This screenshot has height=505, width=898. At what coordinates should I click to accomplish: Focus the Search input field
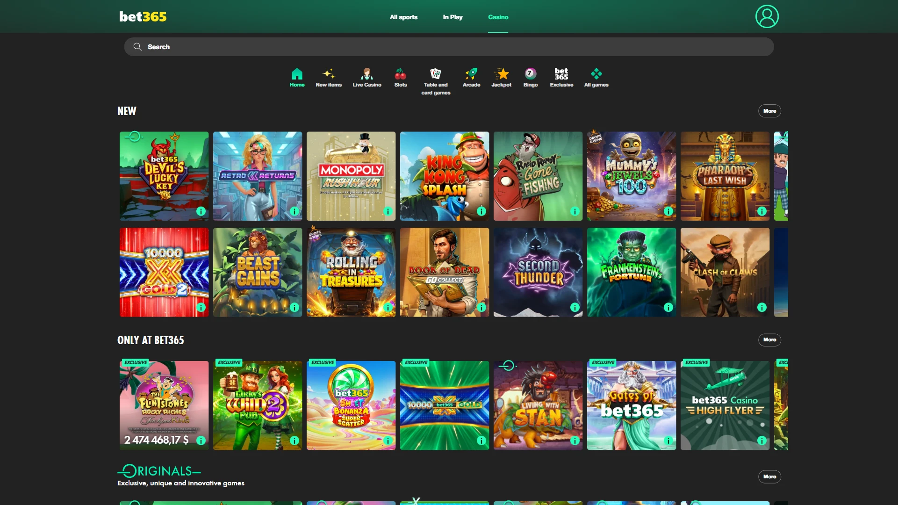pyautogui.click(x=449, y=47)
